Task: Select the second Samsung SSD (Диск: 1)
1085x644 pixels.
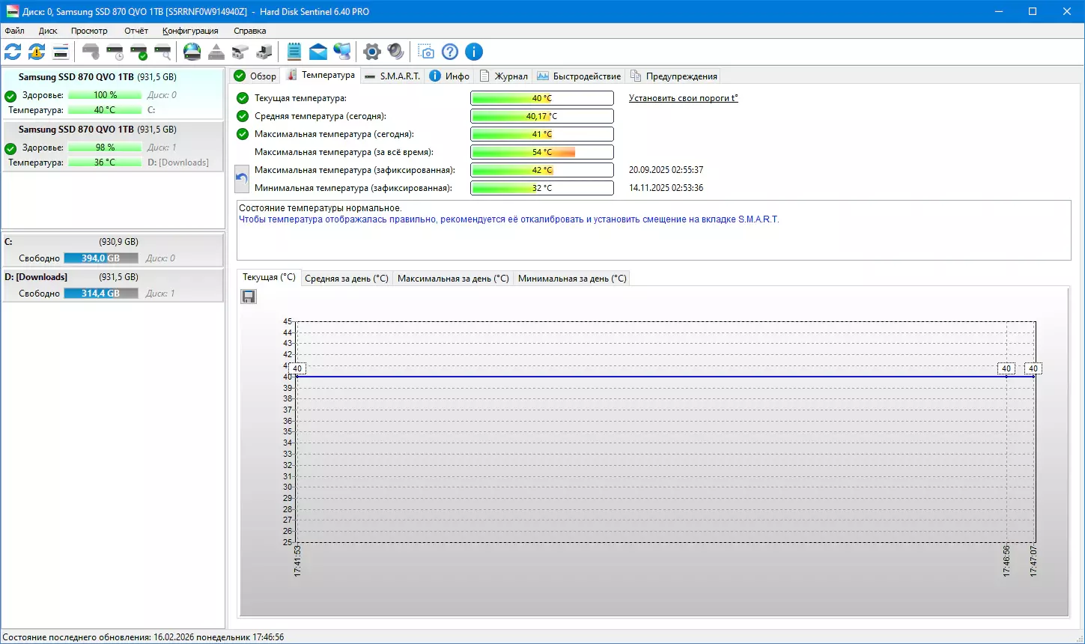Action: pos(113,146)
